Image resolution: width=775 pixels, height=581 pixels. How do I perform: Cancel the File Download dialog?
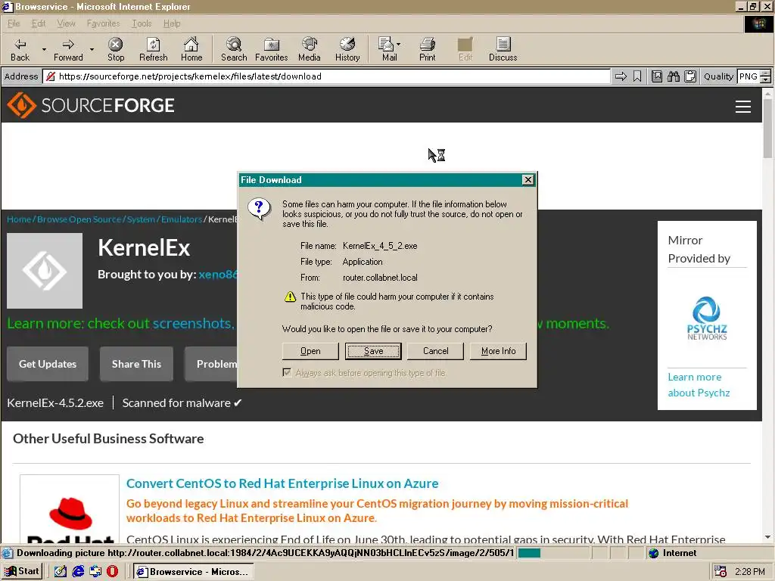click(435, 351)
